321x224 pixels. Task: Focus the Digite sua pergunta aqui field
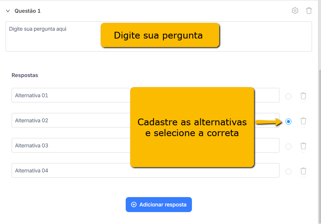(x=159, y=36)
